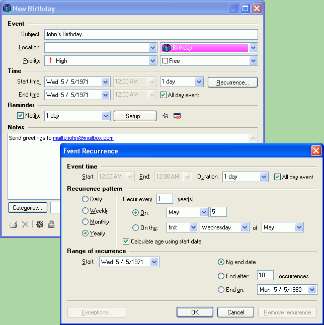Viewport: 324px width, 325px height.
Task: Toggle Calculate age using start date
Action: (x=126, y=241)
